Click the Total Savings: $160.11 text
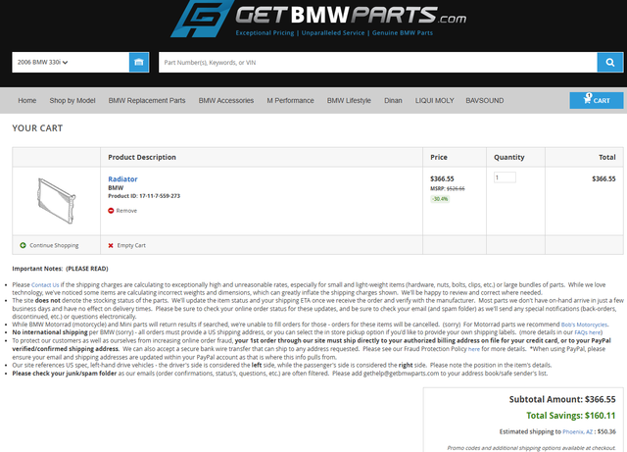Image resolution: width=627 pixels, height=452 pixels. coord(570,416)
